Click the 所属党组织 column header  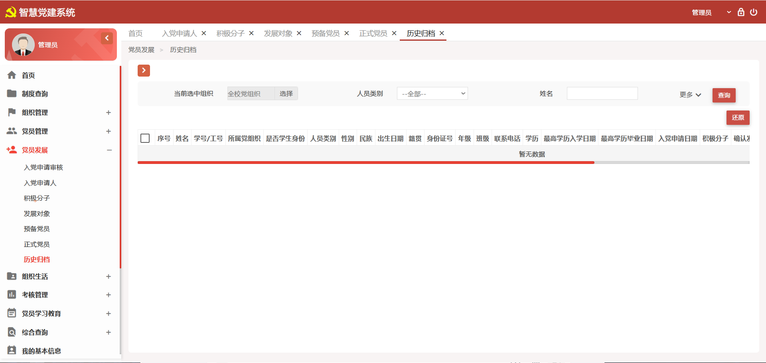point(244,138)
